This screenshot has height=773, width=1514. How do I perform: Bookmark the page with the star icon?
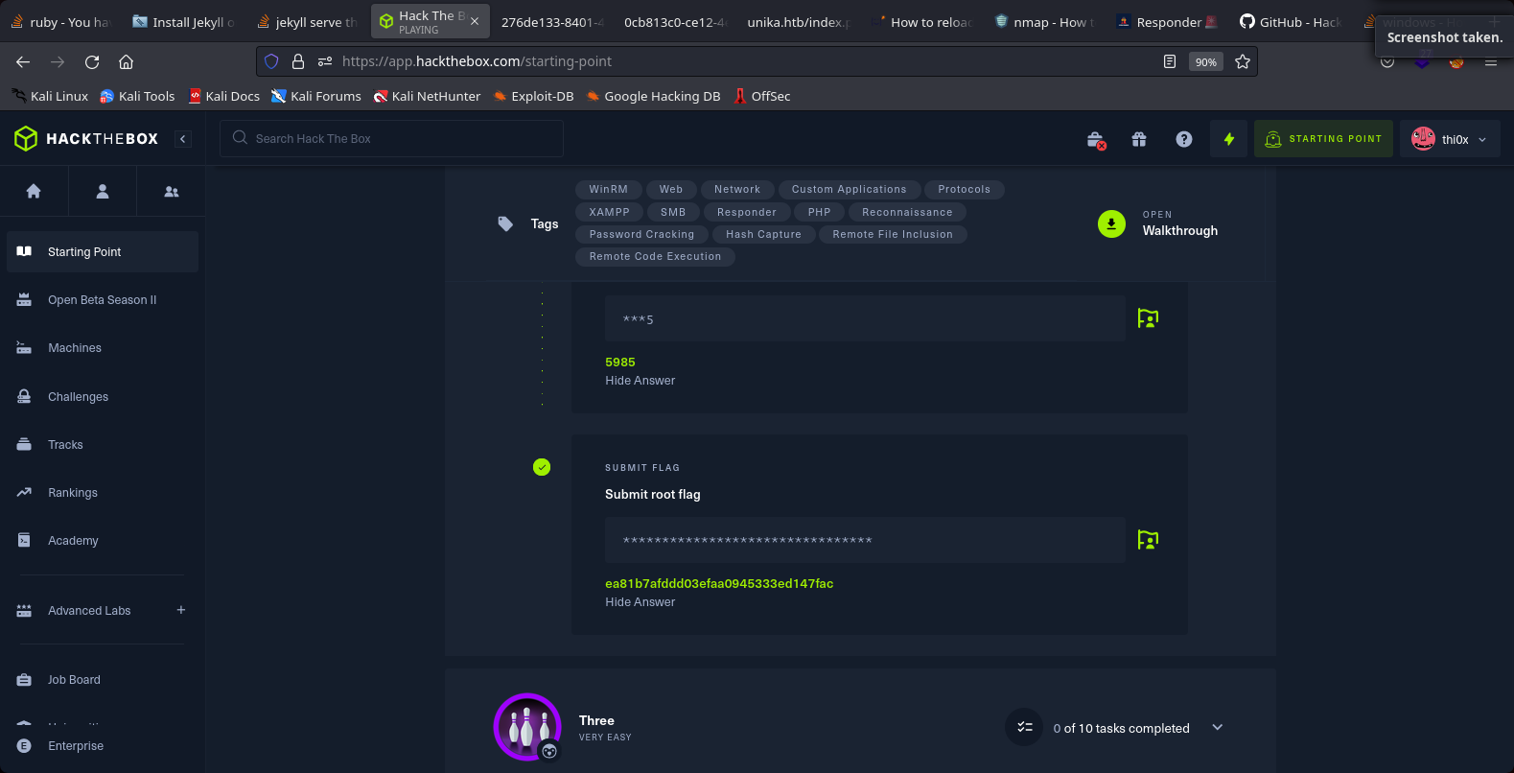tap(1243, 61)
